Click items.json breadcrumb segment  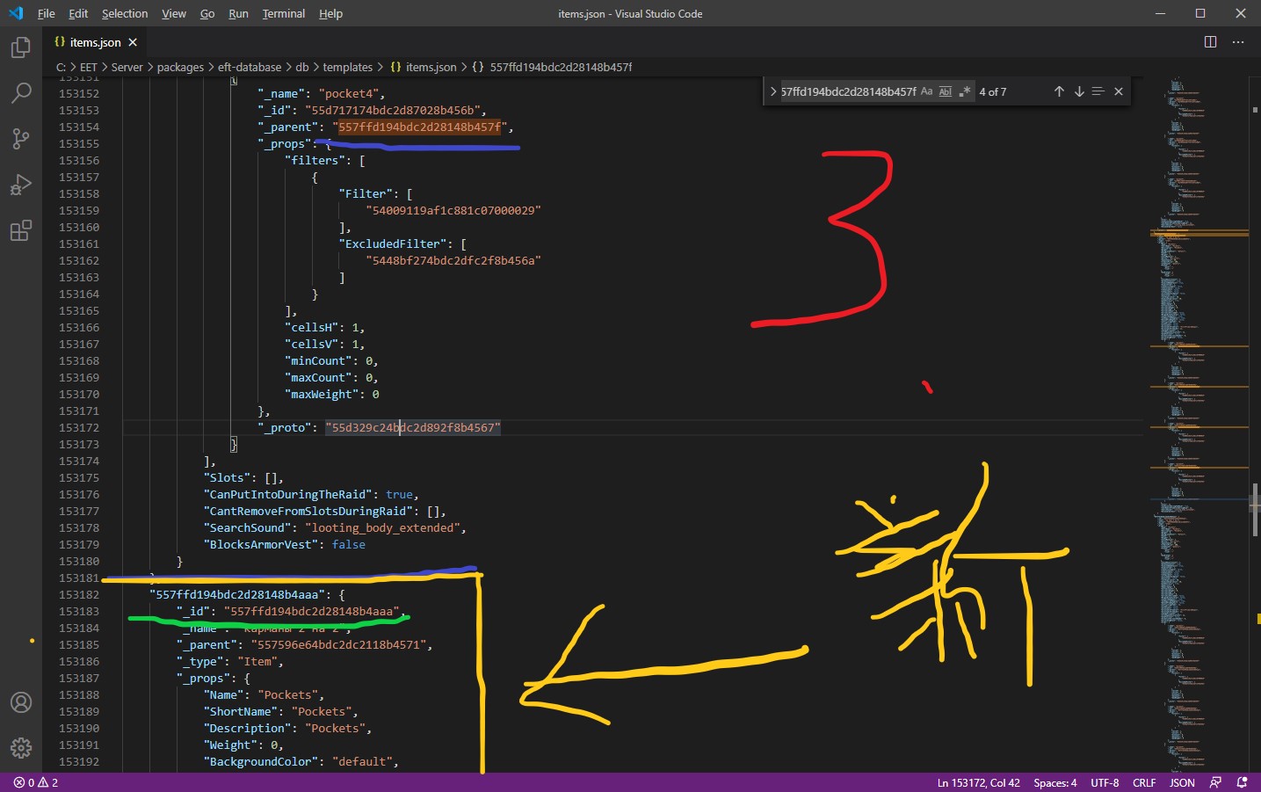pos(424,67)
